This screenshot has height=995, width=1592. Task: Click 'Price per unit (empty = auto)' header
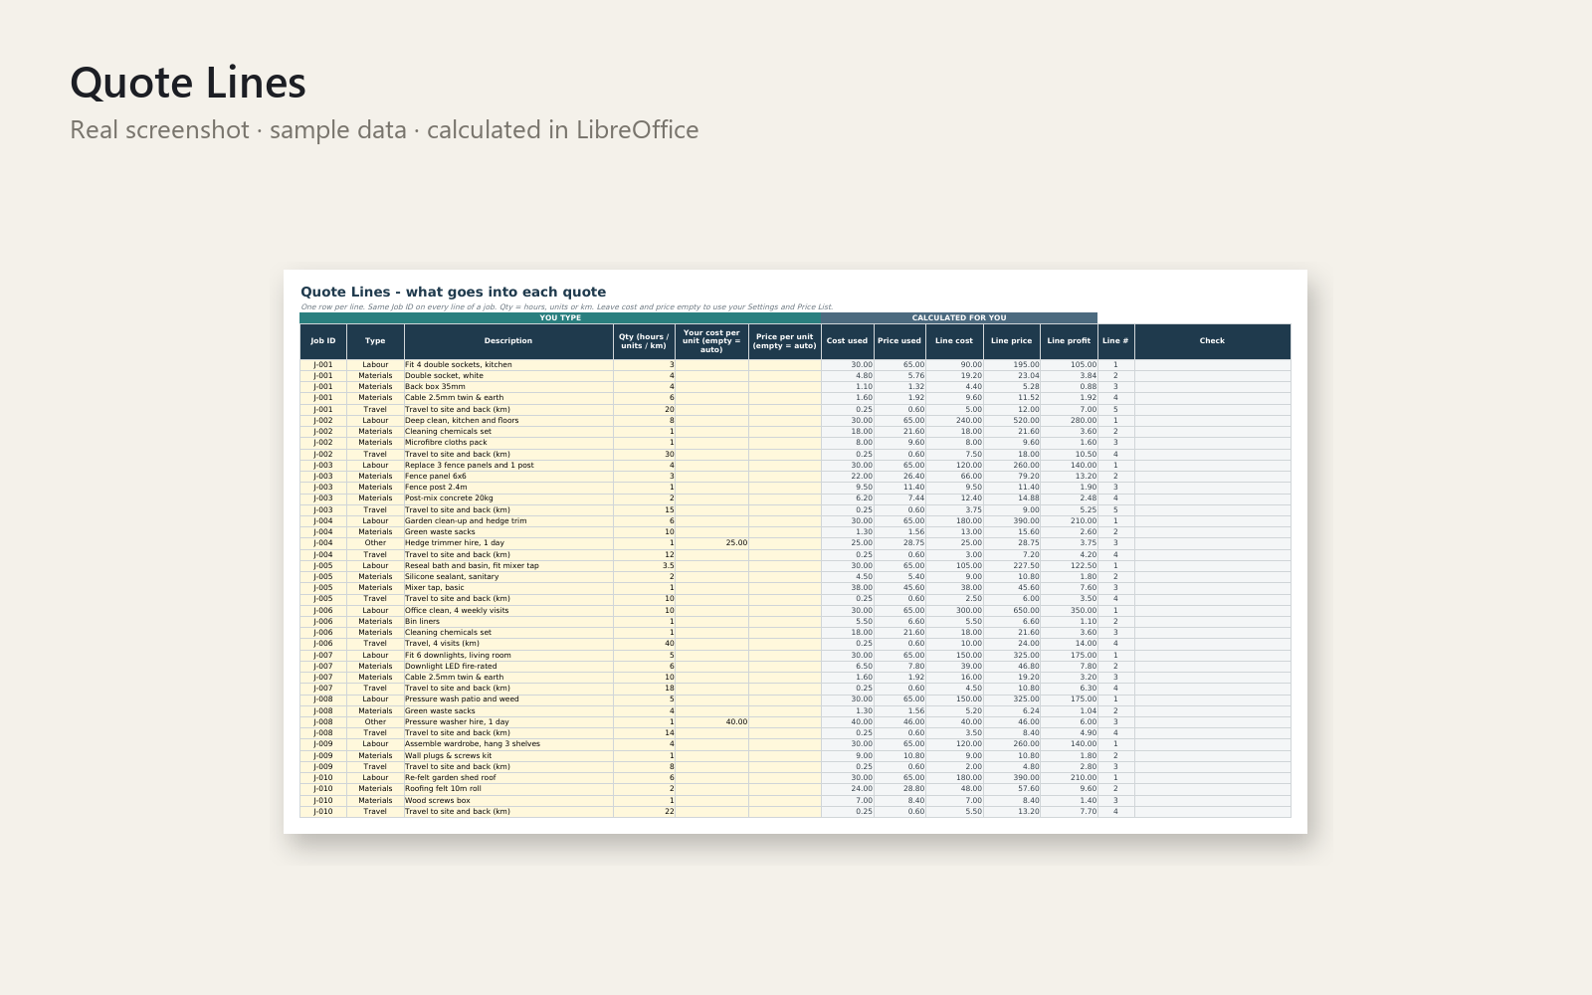785,341
